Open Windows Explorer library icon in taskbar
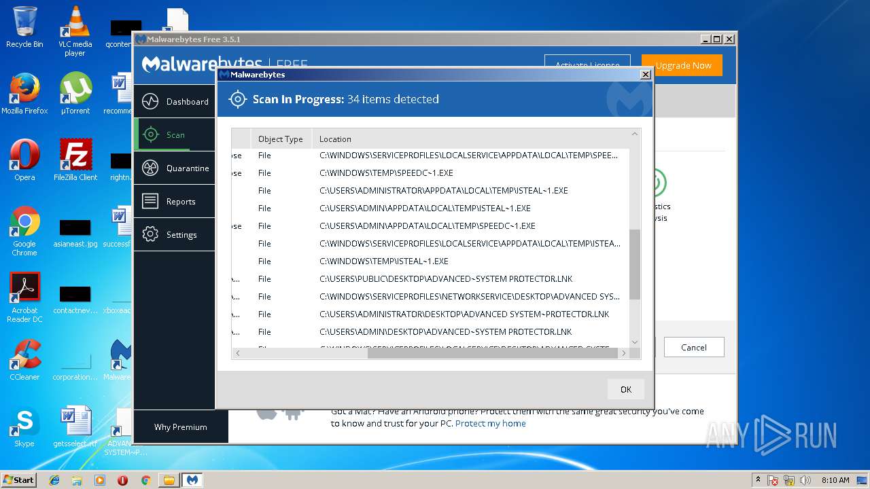The image size is (870, 489). tap(77, 480)
